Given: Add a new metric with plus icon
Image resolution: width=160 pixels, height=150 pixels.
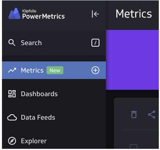Looking at the screenshot, I should pyautogui.click(x=95, y=70).
